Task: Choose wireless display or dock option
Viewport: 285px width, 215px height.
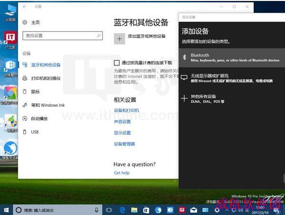Action: click(232, 78)
